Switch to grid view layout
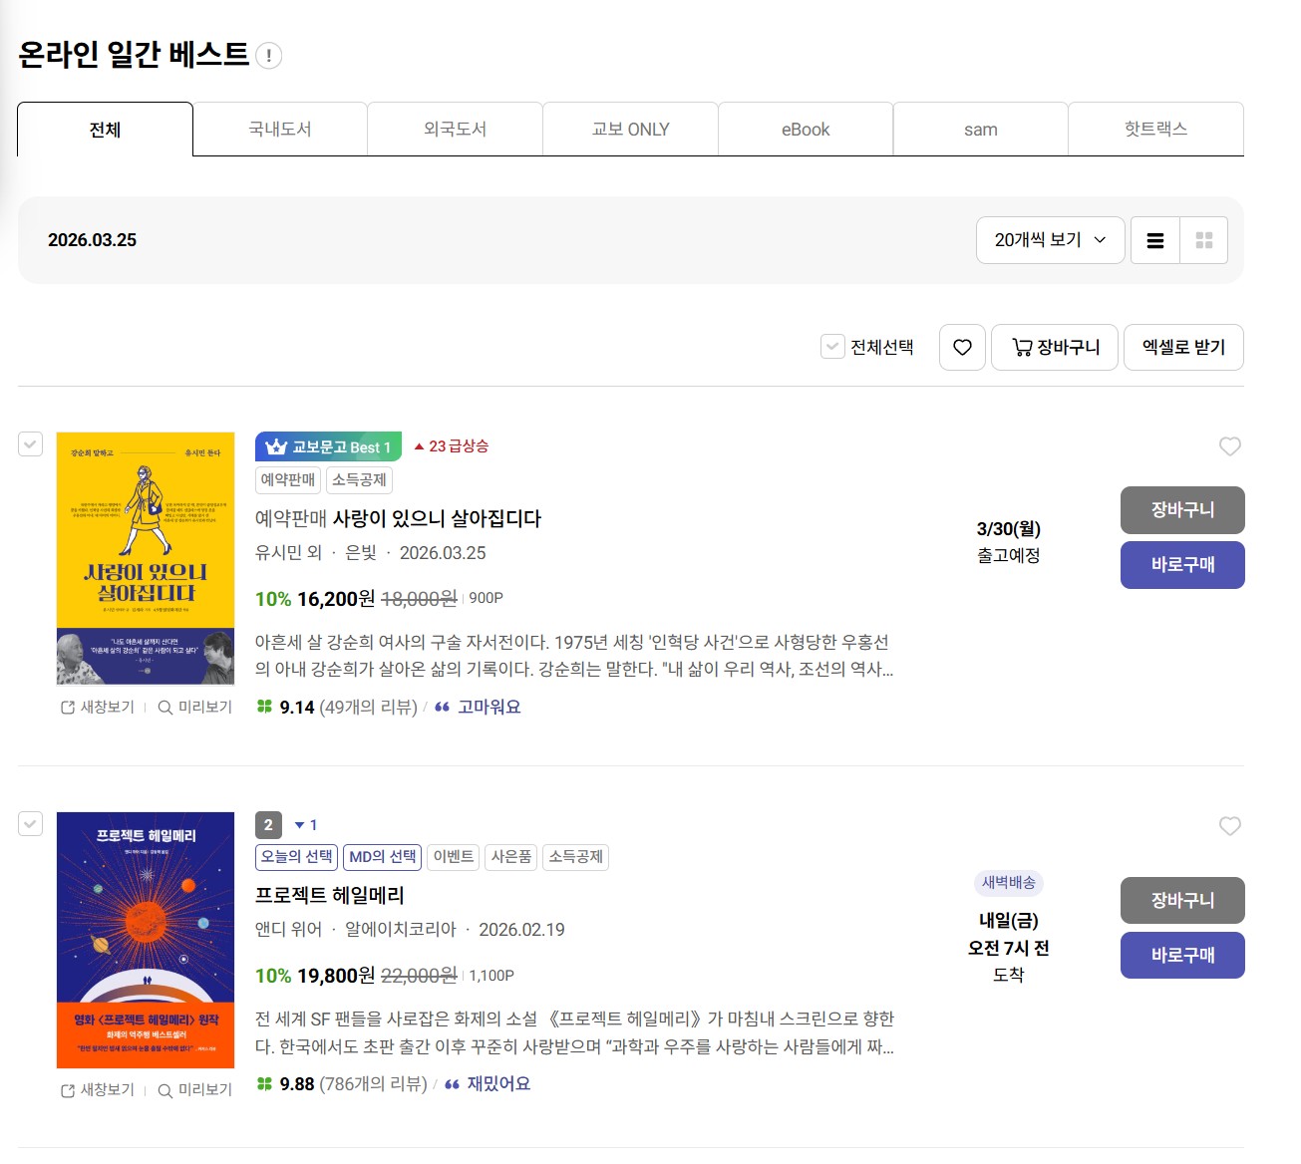 (1204, 240)
